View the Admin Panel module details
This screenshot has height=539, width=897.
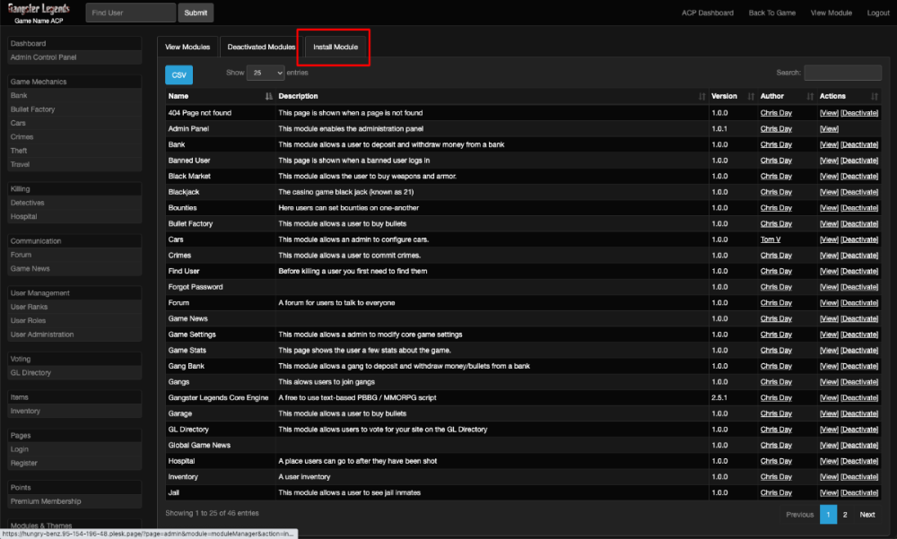click(829, 127)
